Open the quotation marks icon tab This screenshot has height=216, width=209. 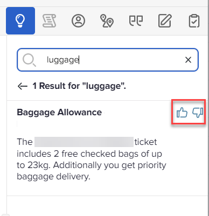(x=136, y=20)
